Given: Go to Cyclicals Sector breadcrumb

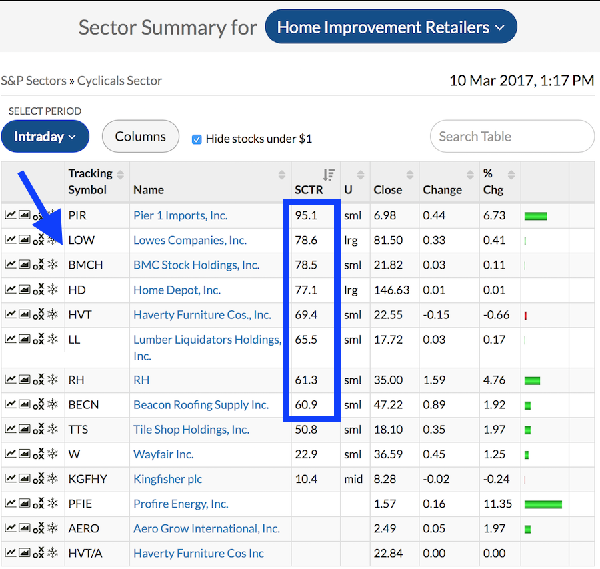Looking at the screenshot, I should 119,81.
